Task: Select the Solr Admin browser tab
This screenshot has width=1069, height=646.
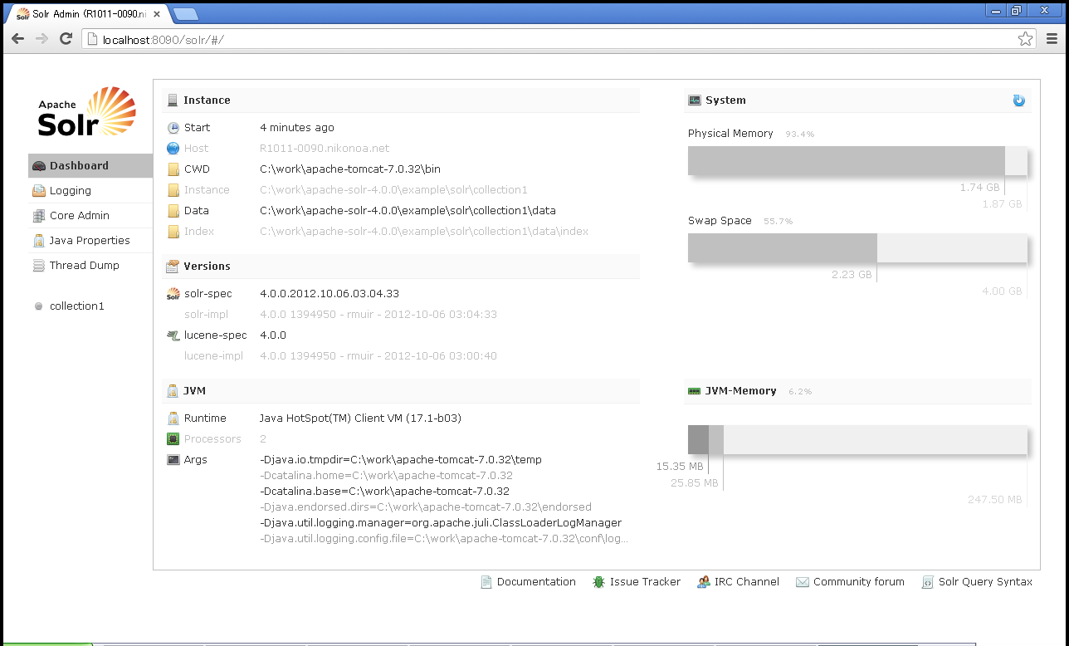Action: (86, 13)
